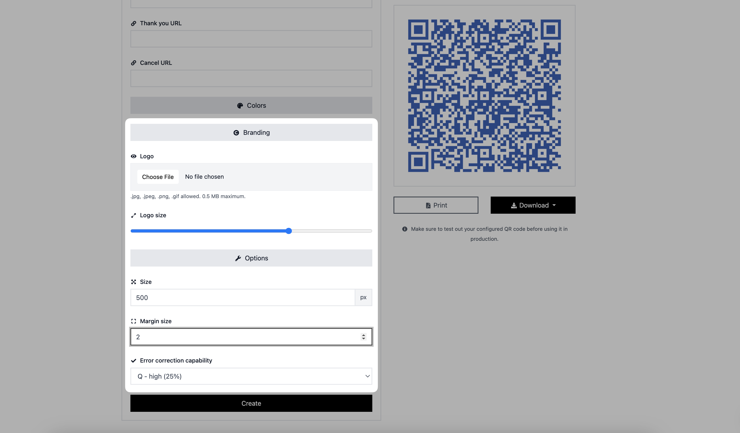Expand the error correction capability dropdown
The width and height of the screenshot is (740, 433).
click(251, 376)
